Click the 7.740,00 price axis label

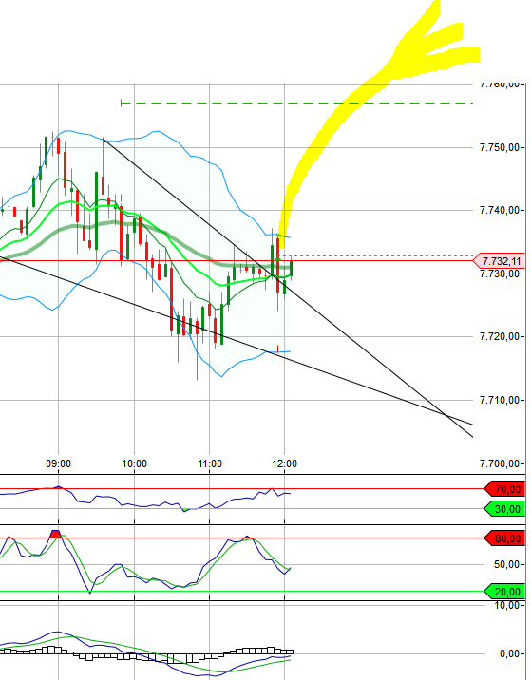500,210
